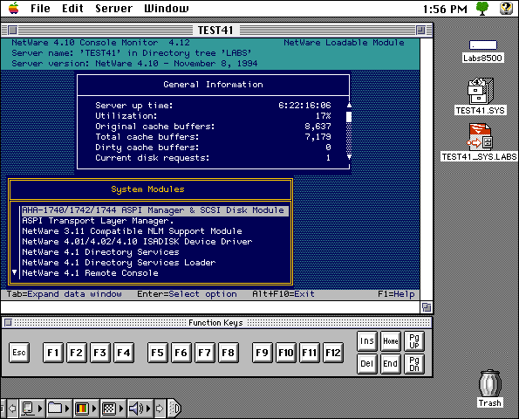Click the TEST41 window zoom box
Screen dimensions: 519x419
point(420,31)
